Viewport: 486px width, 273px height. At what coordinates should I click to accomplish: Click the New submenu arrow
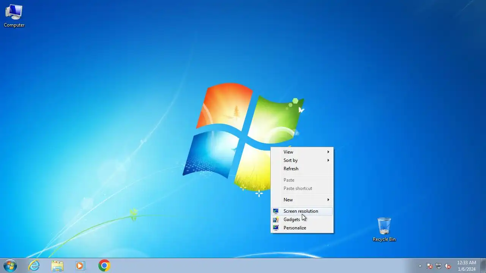tap(328, 200)
